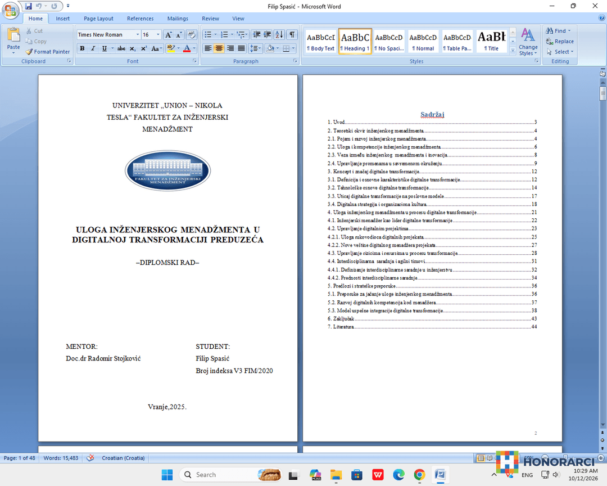Open Word help question mark
Screen dimensions: 607x486
601,18
